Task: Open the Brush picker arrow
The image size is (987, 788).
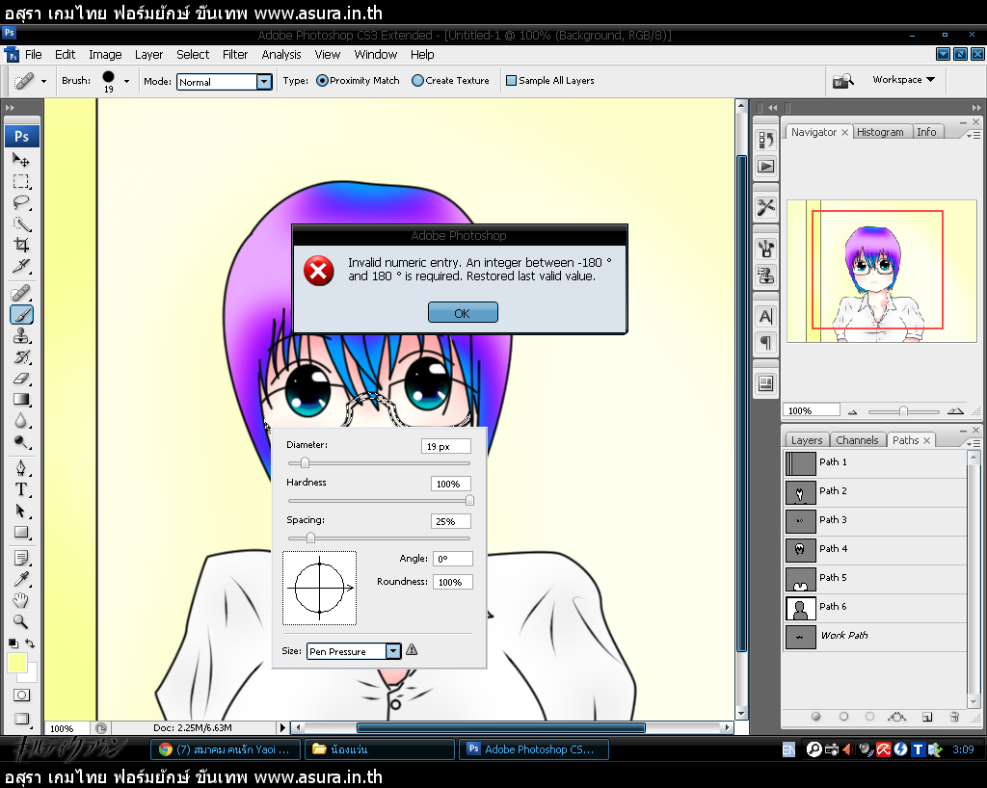Action: [126, 81]
